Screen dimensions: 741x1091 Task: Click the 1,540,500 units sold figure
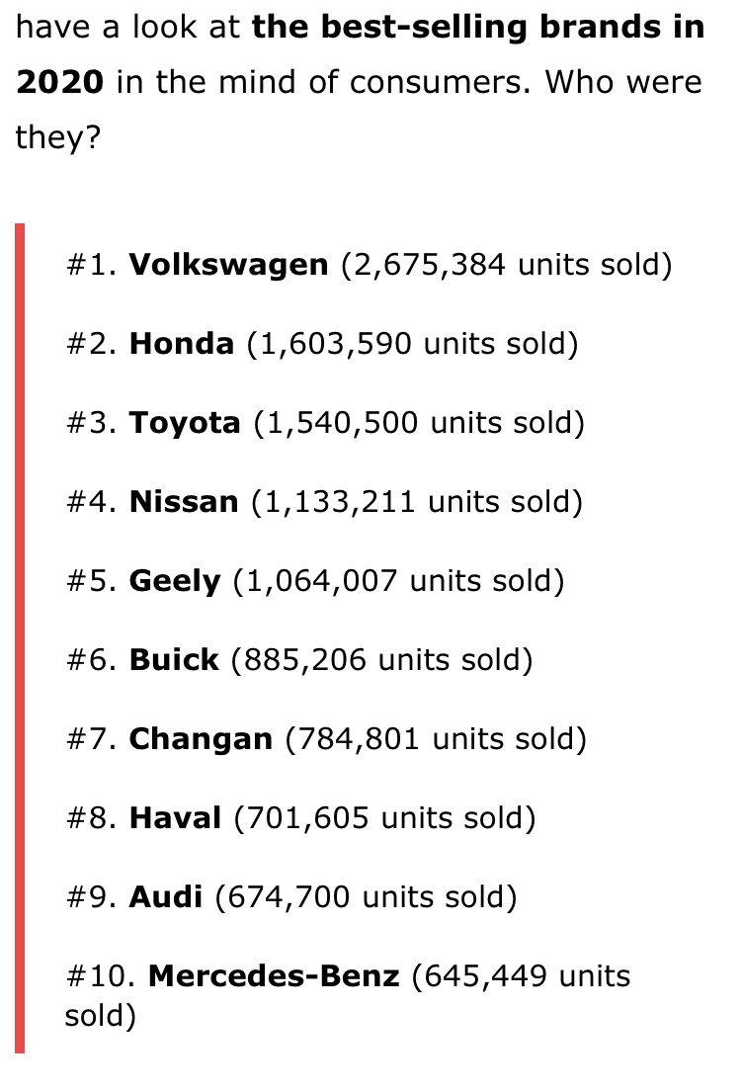pos(419,423)
